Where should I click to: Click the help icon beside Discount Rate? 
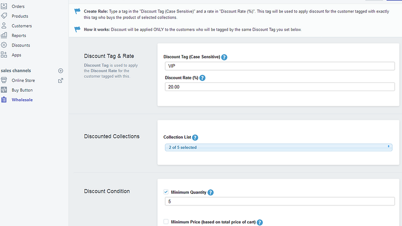click(x=202, y=78)
